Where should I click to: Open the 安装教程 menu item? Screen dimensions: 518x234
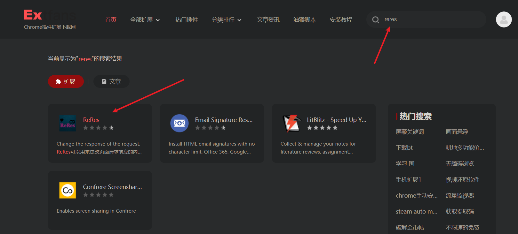pyautogui.click(x=341, y=20)
